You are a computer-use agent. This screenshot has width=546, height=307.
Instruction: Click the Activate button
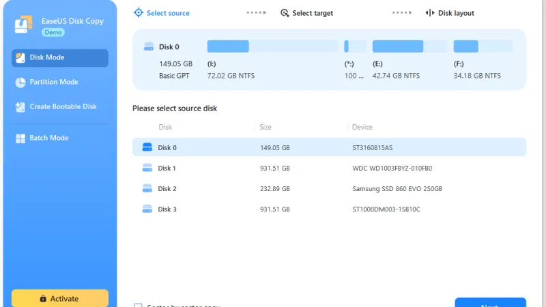pos(60,298)
